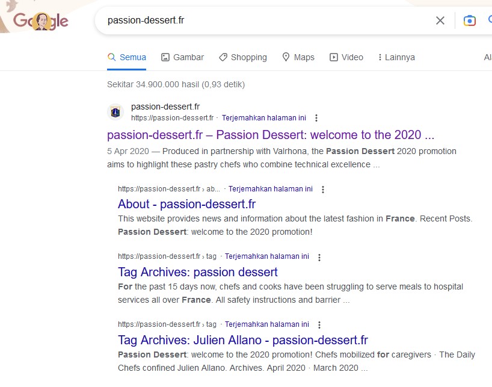Click Terjemahkan halaman ini for first result
This screenshot has height=387, width=492.
pyautogui.click(x=264, y=118)
